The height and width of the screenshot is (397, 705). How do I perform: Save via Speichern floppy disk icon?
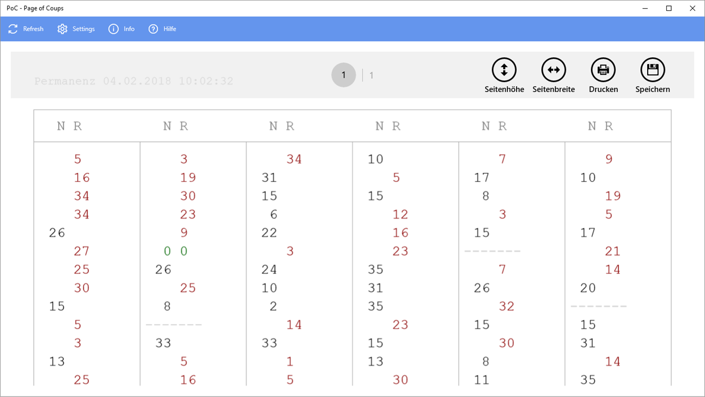[x=653, y=70]
